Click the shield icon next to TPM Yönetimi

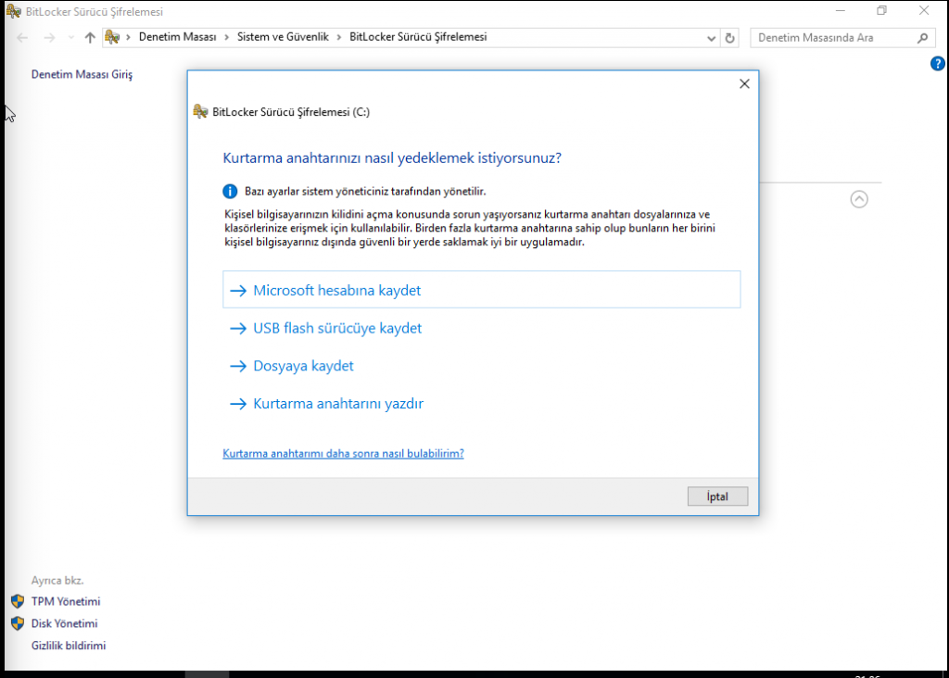(17, 601)
